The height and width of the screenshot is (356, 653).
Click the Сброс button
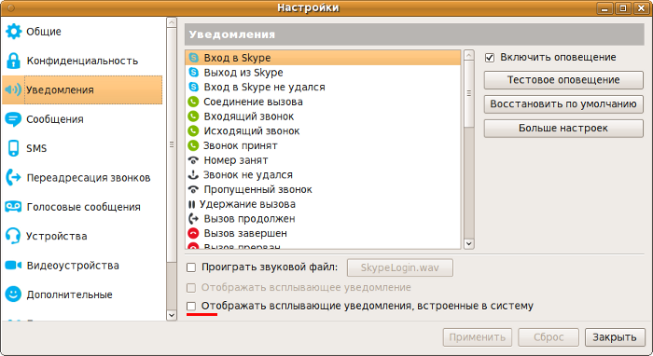(549, 337)
